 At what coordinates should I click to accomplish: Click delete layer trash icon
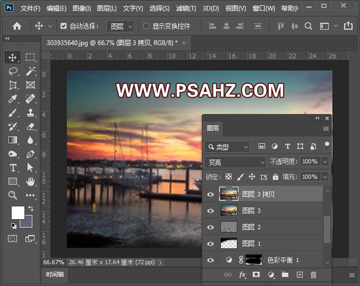[313, 275]
